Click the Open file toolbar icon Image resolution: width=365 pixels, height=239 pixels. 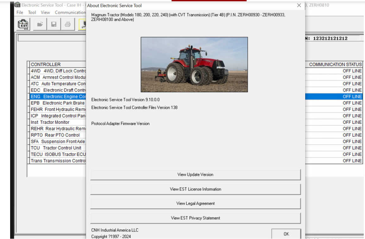pos(39,24)
